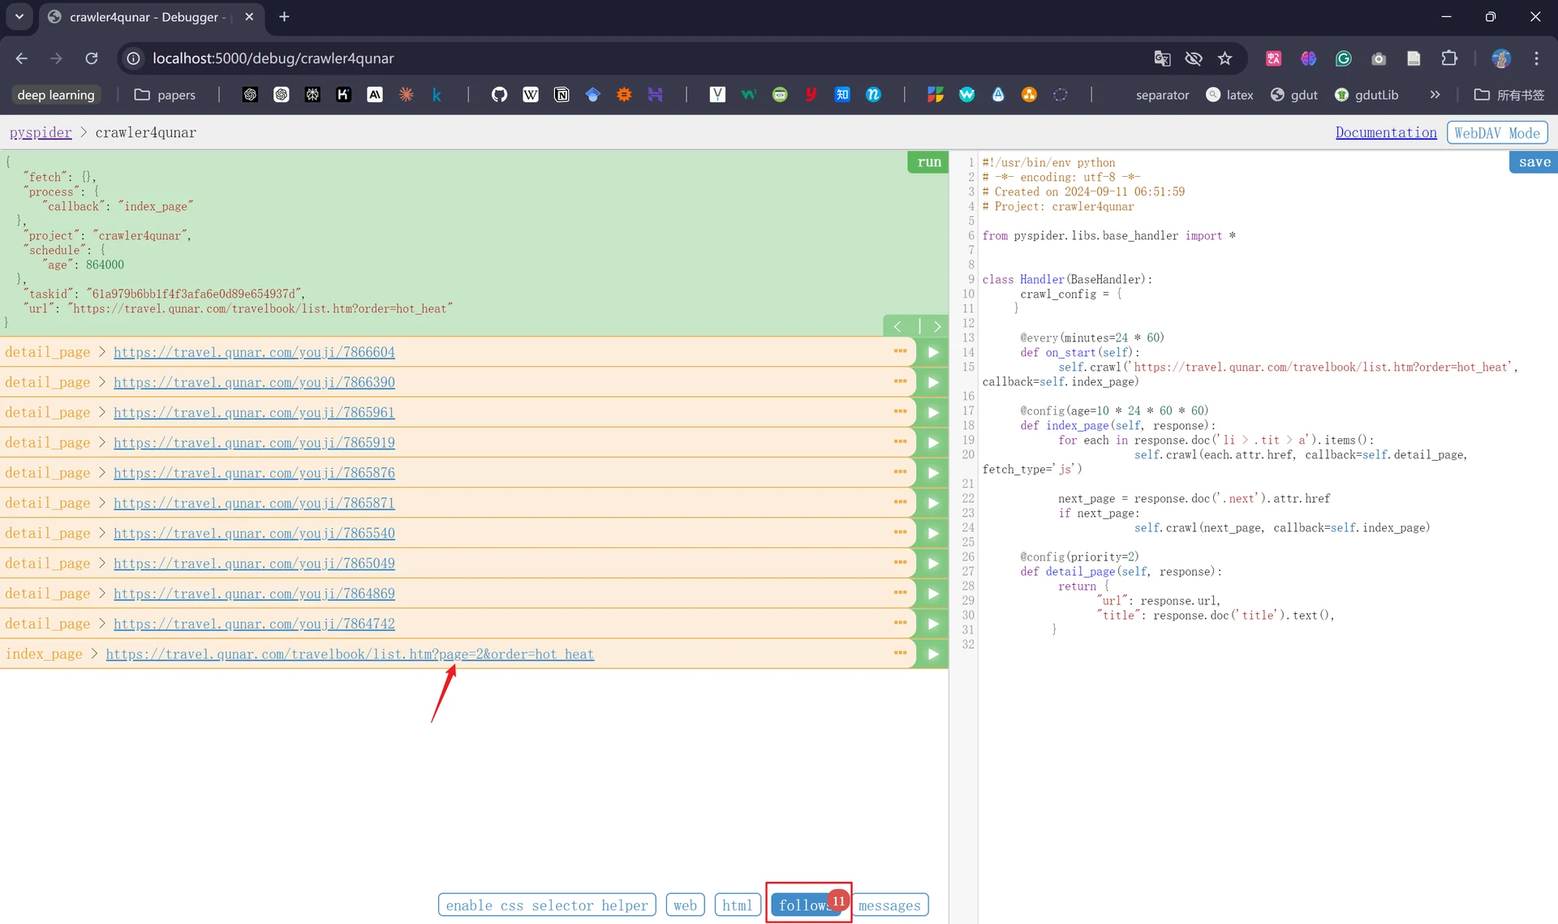Image resolution: width=1558 pixels, height=924 pixels.
Task: Switch to the web tab
Action: point(685,905)
